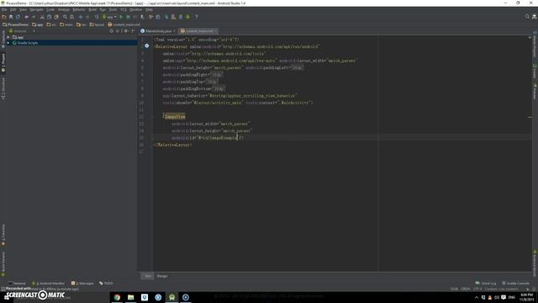
Task: Open the Gradle Console tool window
Action: click(515, 284)
